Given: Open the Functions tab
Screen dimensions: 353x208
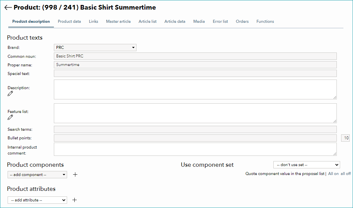Looking at the screenshot, I should pyautogui.click(x=265, y=21).
